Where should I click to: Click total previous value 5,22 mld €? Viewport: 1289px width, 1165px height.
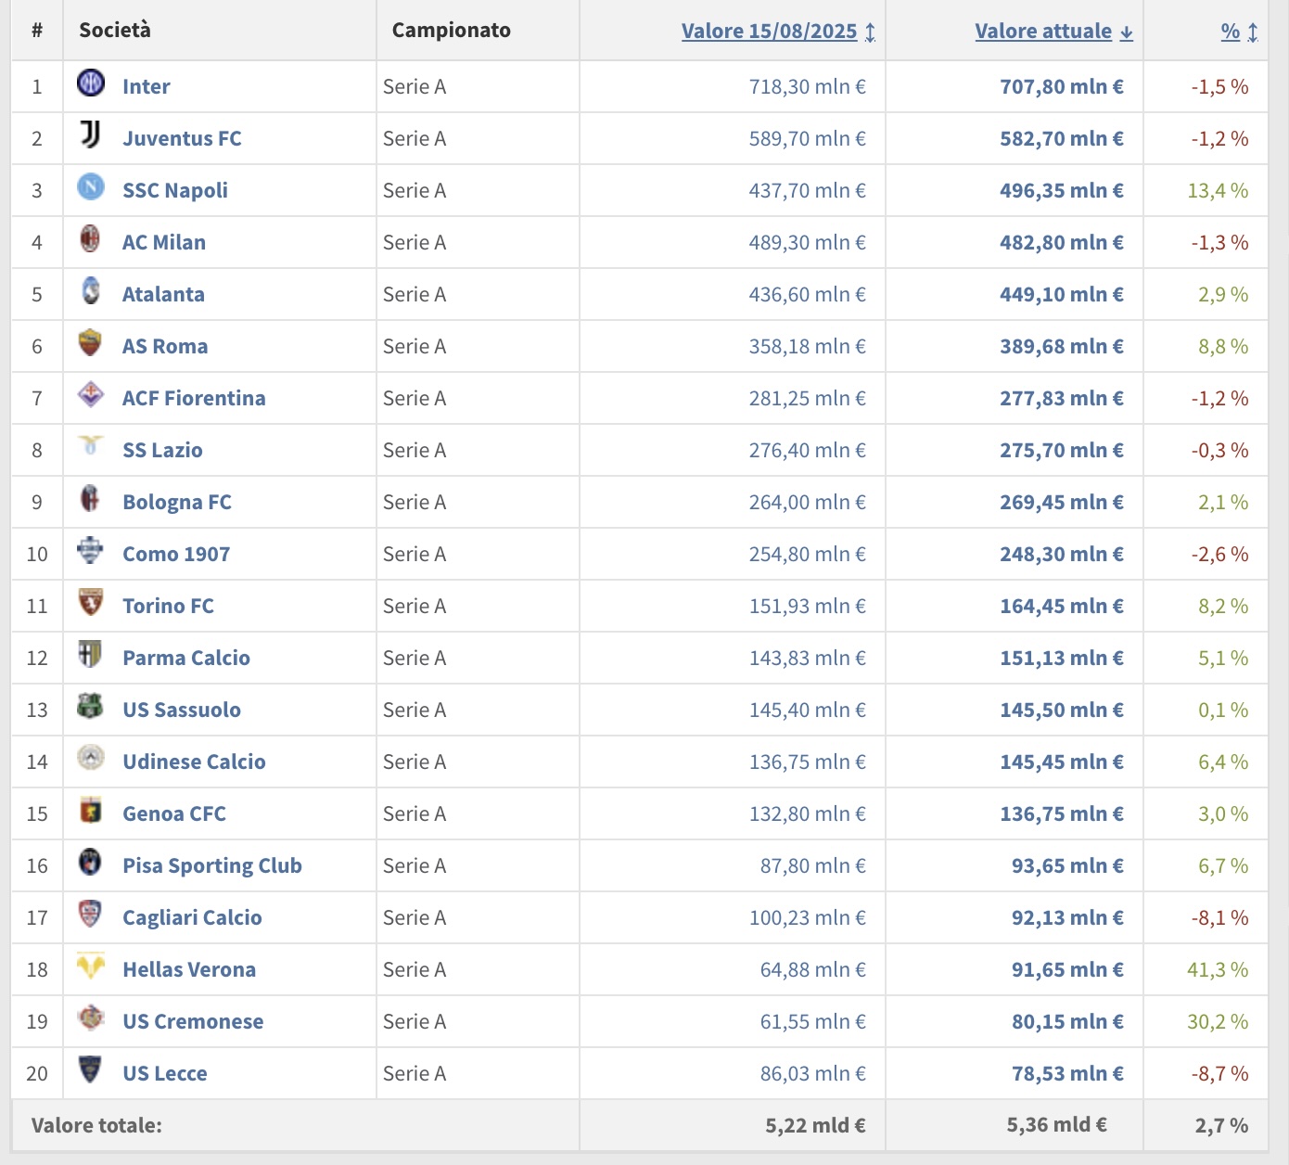tap(816, 1125)
